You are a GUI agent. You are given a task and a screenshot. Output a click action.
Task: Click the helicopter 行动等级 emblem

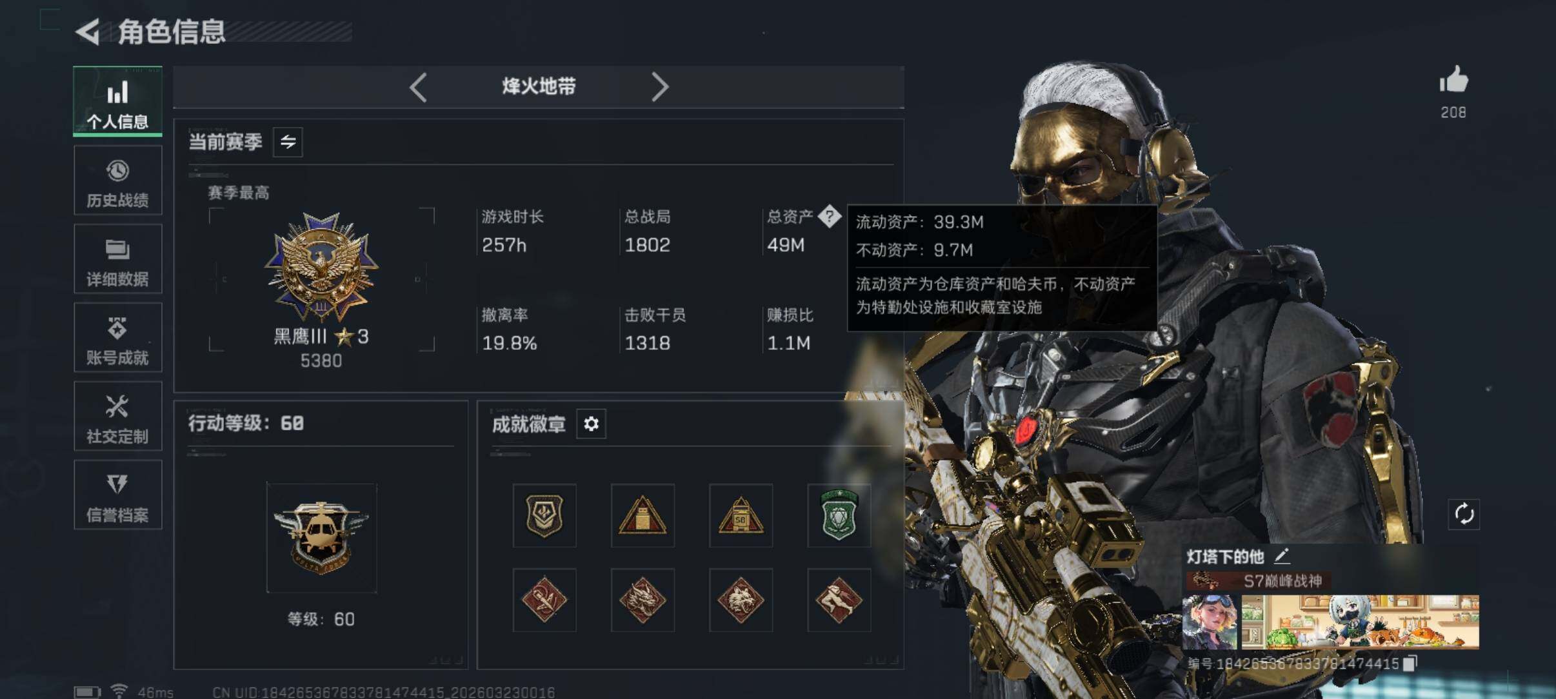click(321, 538)
